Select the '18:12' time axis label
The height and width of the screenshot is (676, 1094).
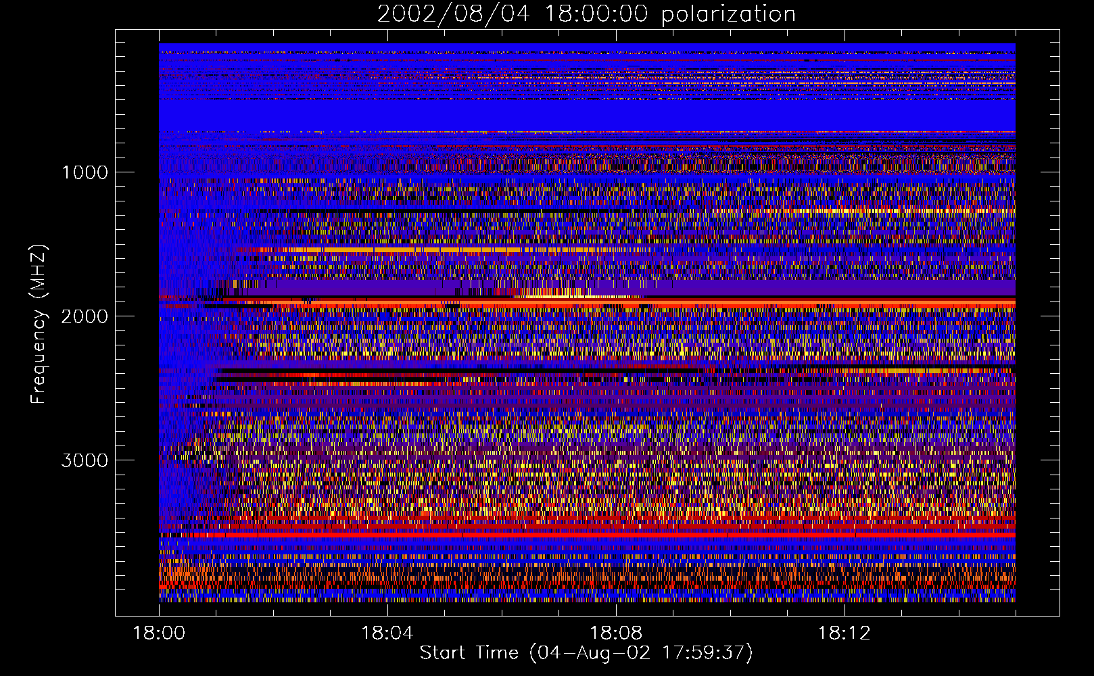844,633
